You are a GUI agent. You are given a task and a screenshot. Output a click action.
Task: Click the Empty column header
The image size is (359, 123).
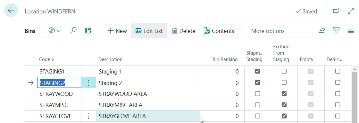coord(306,59)
